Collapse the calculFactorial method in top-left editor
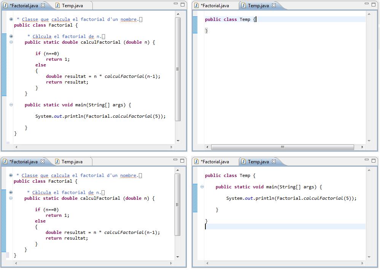This screenshot has height=270, width=380. (11, 42)
